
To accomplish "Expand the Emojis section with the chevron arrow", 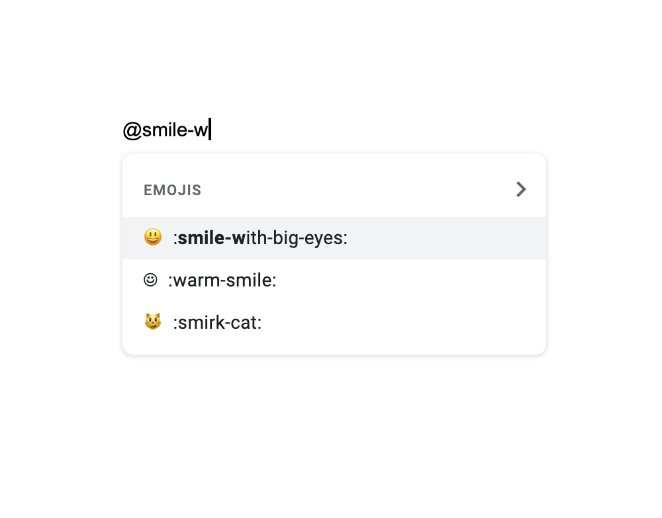I will [521, 190].
